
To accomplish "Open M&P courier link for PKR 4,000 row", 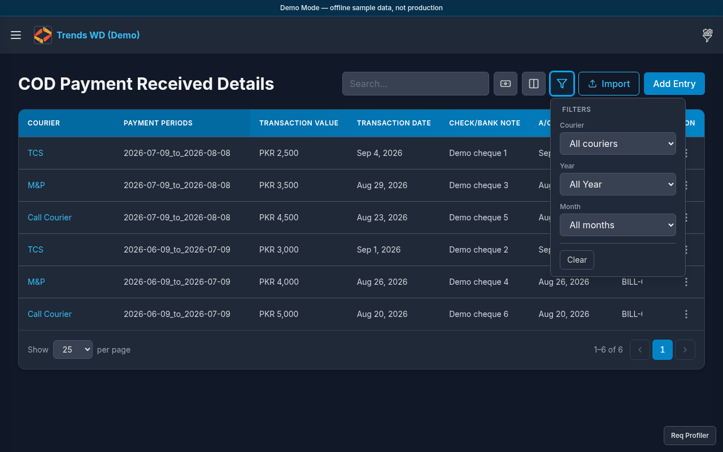I will coord(36,282).
